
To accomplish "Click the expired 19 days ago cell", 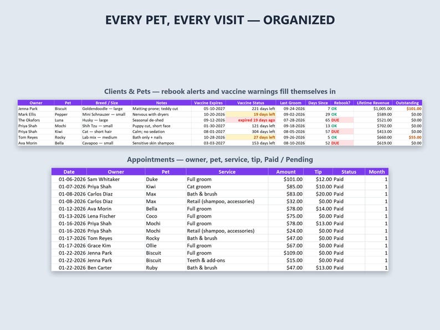I will click(x=250, y=120).
